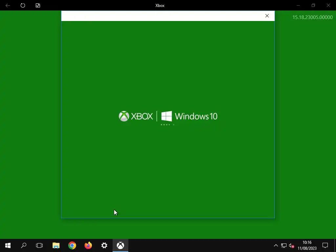This screenshot has height=252, width=336.
Task: Expand the hidden system tray icons
Action: [276, 245]
